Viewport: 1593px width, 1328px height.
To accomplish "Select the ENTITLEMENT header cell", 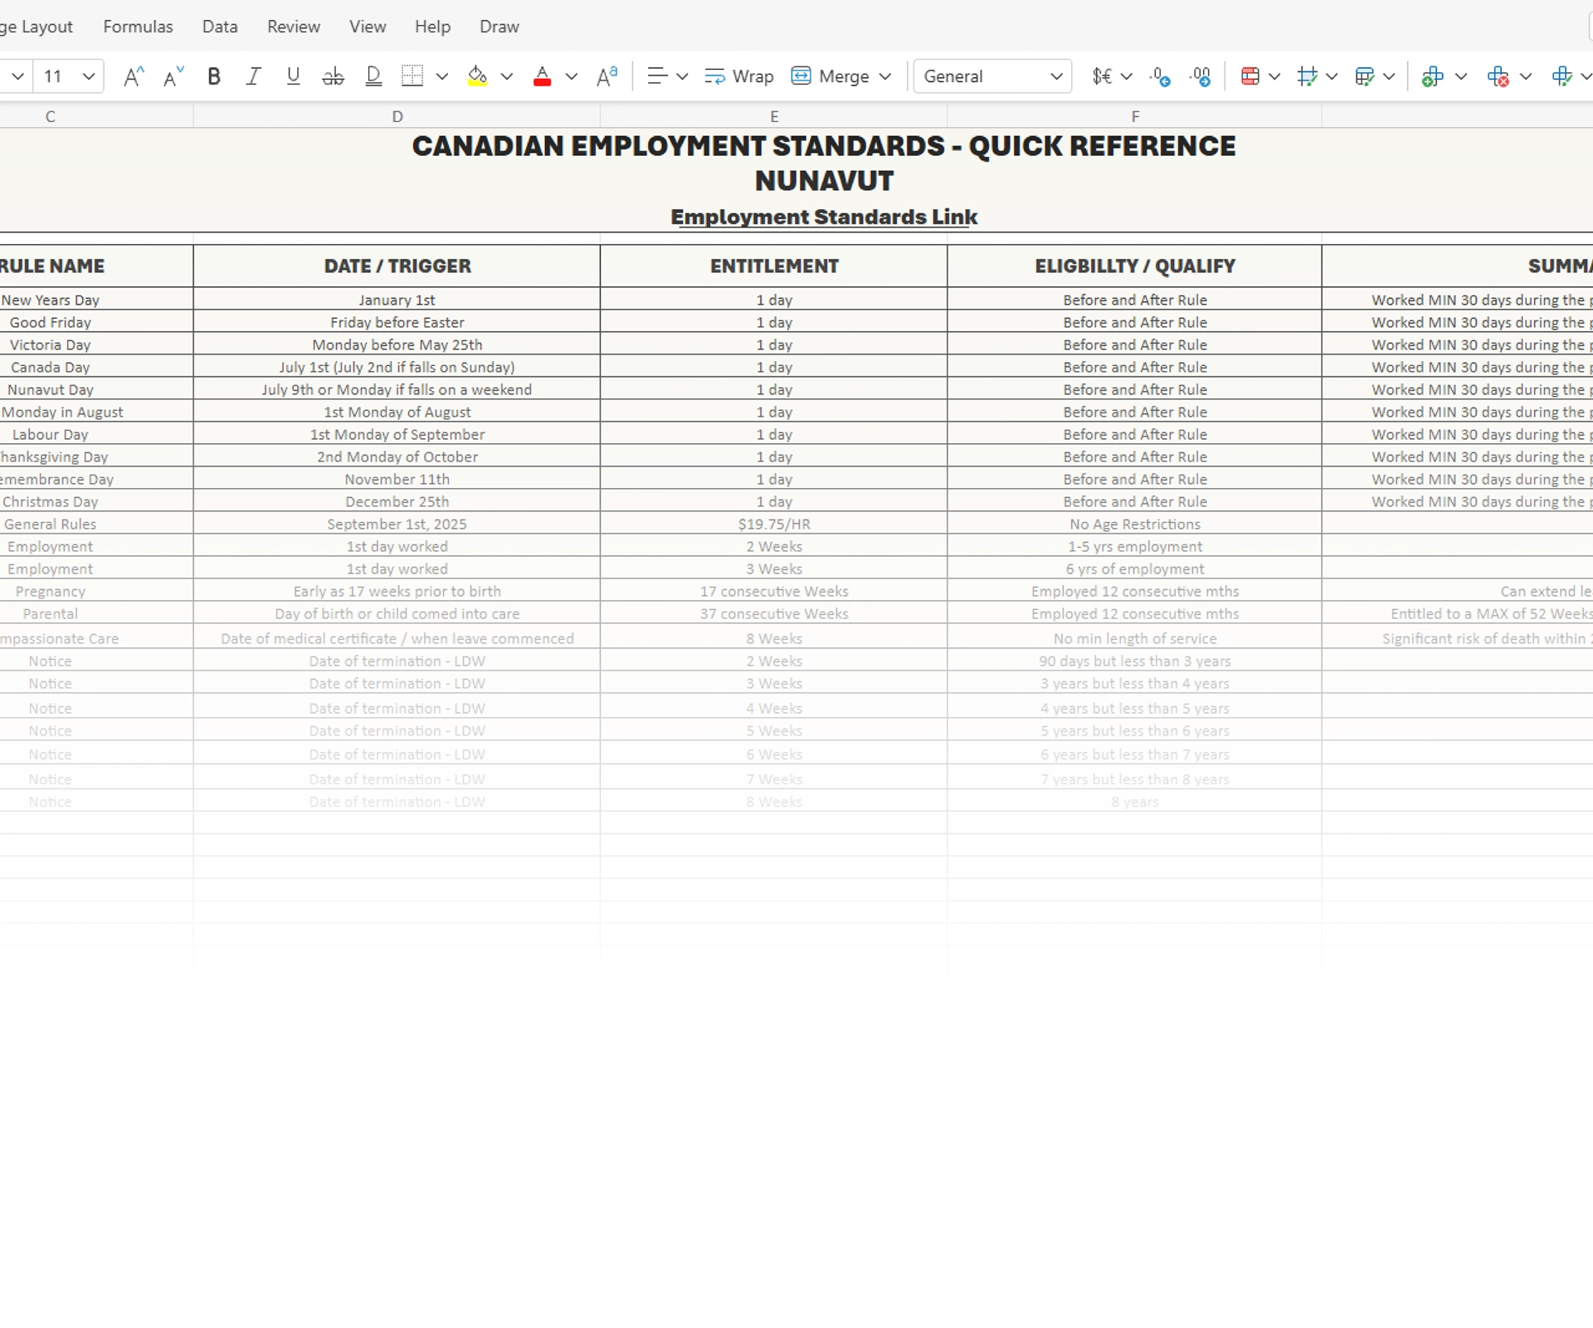I will (774, 266).
